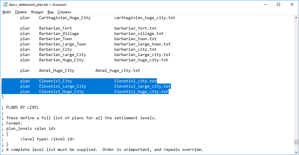The height and width of the screenshot is (155, 299).
Task: Open the Вид menu
Action: (x=51, y=12)
